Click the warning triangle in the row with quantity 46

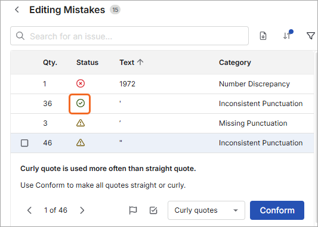point(81,142)
